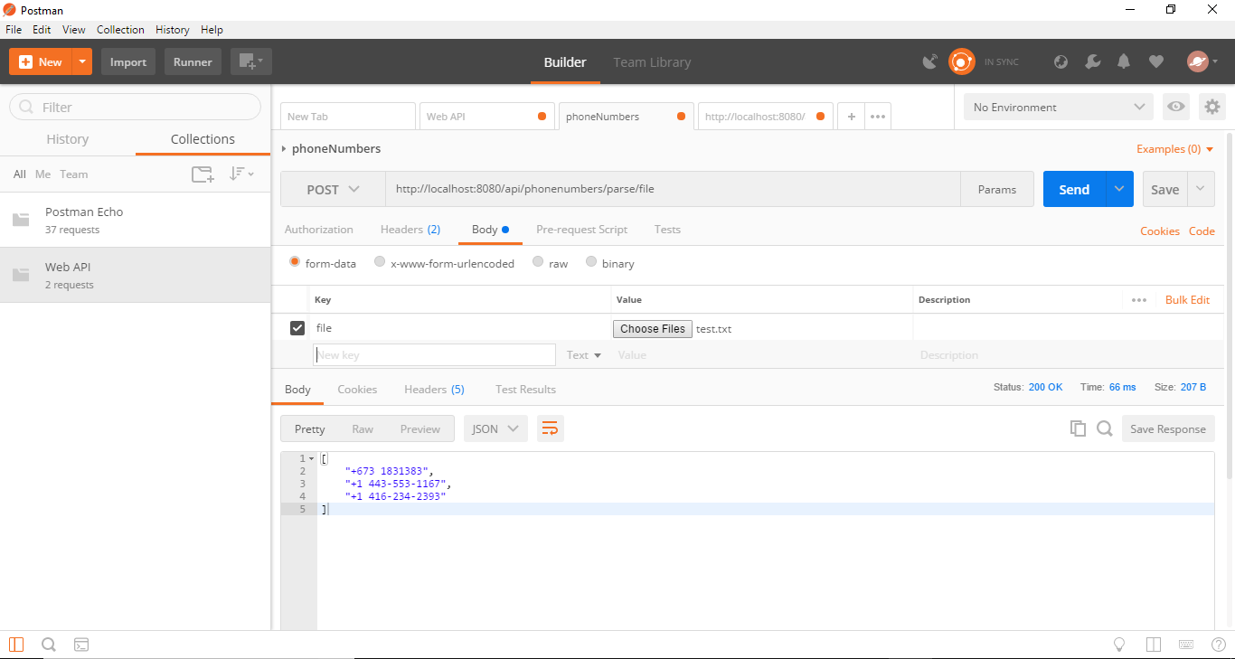
Task: Open the Postman console icon
Action: [81, 645]
